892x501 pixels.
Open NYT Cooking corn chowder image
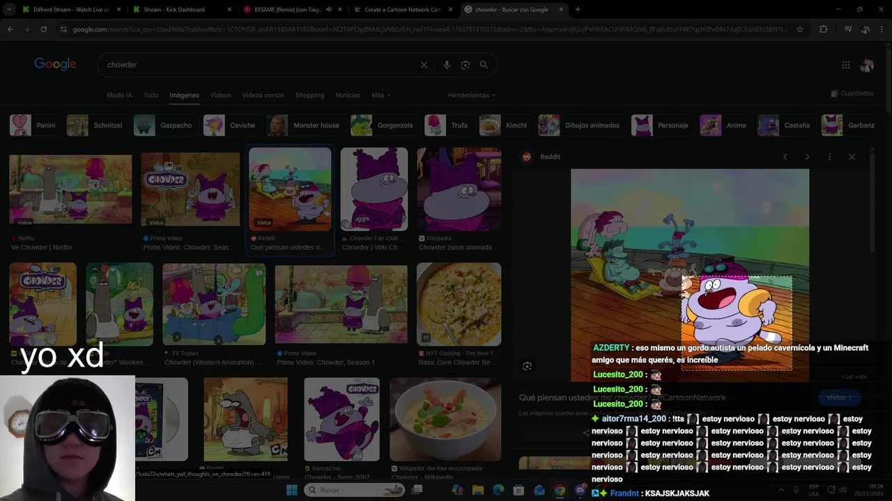tap(459, 304)
